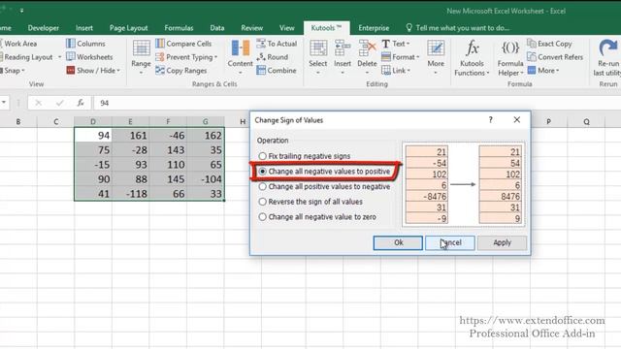The height and width of the screenshot is (349, 621).
Task: Open the Select tool in Editing group
Action: [x=318, y=57]
